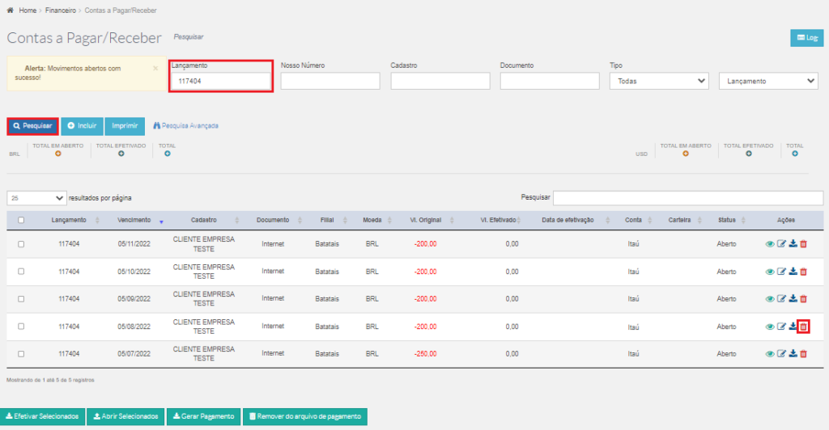Sort table by Vencimento column

[134, 220]
